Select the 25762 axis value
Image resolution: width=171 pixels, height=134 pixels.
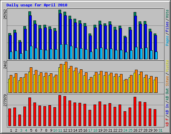(x=5, y=14)
